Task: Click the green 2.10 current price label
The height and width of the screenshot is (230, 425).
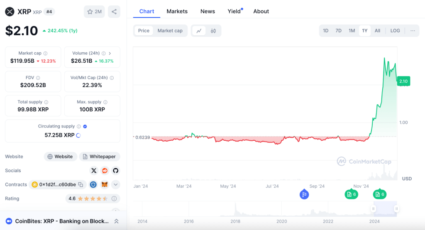Action: [403, 81]
